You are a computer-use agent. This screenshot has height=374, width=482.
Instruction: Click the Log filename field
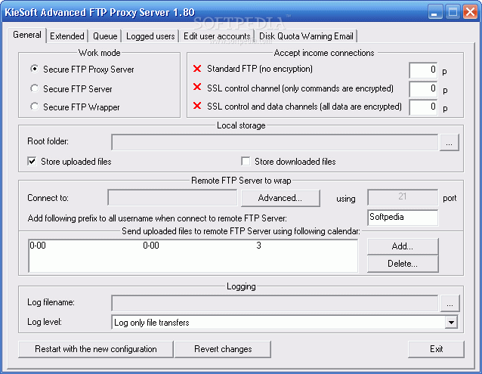point(275,303)
